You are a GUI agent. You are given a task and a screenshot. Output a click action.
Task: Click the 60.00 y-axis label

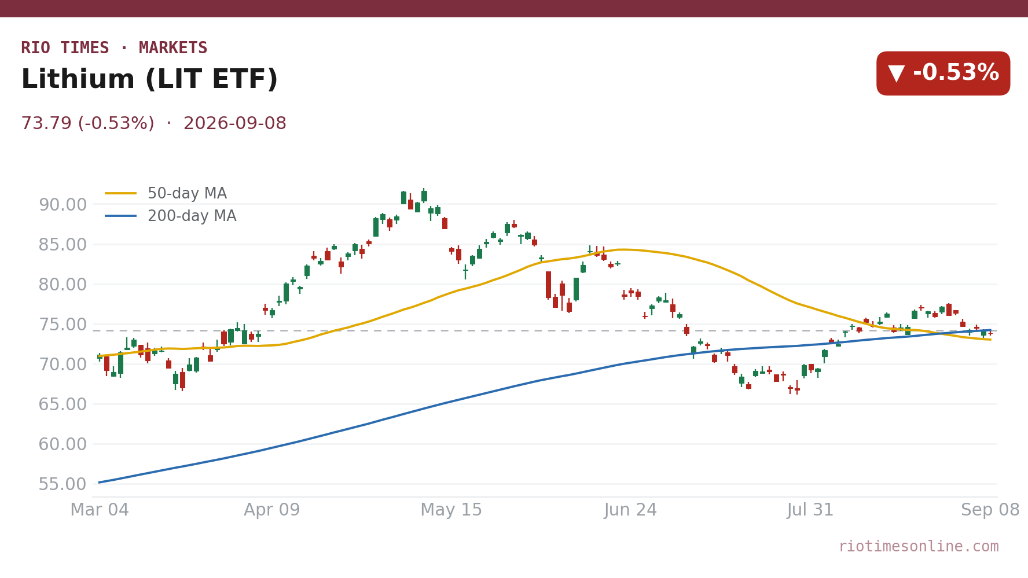63,444
